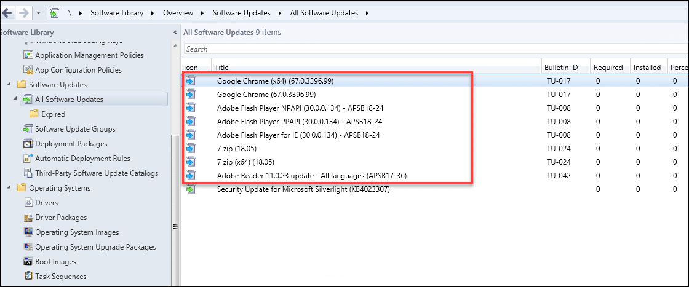Open Third-Party Software Update Catalogs node
689x287 pixels.
tap(97, 173)
